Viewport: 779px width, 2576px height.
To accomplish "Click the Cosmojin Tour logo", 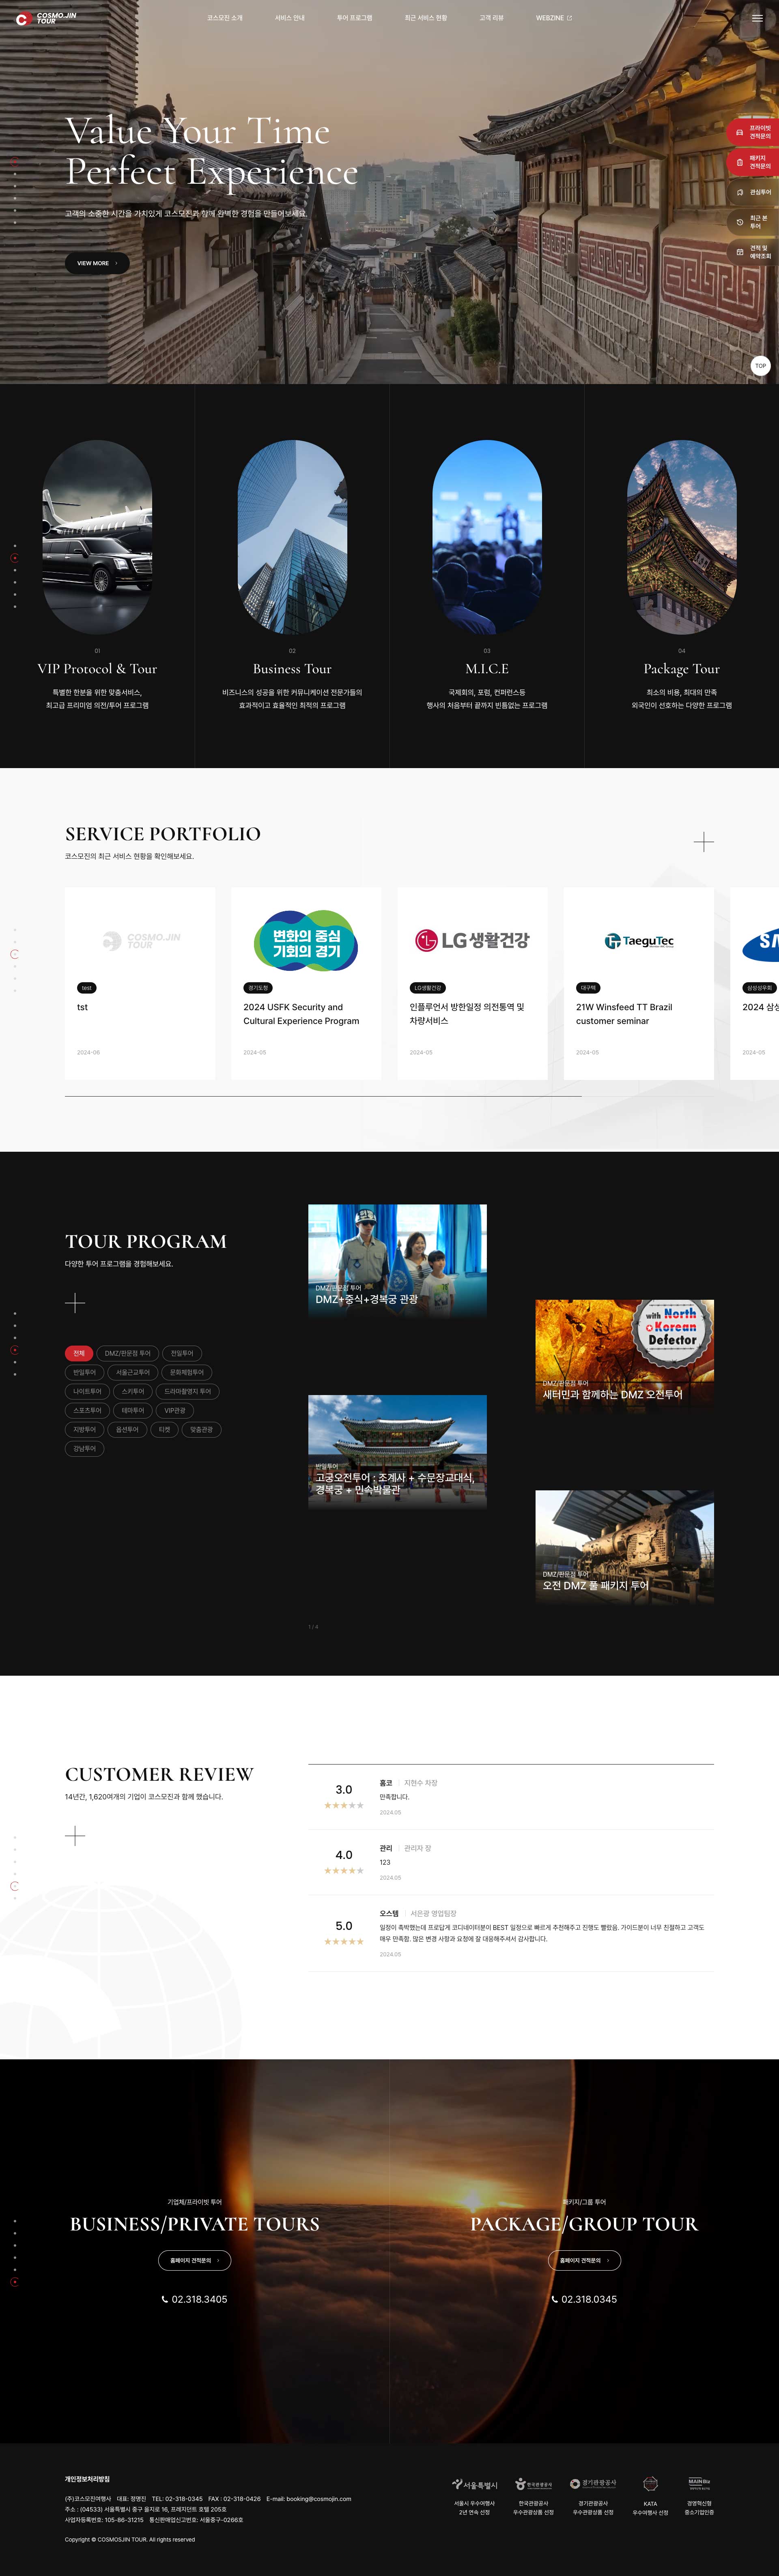I will point(46,18).
